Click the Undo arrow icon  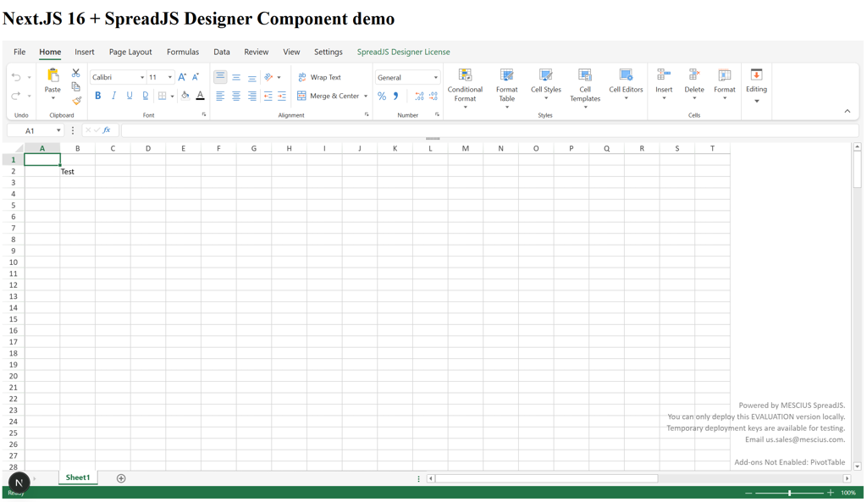pos(16,77)
